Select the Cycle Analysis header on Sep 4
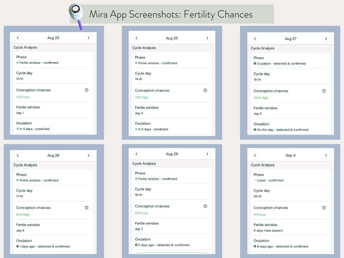This screenshot has width=344, height=258. (263, 165)
